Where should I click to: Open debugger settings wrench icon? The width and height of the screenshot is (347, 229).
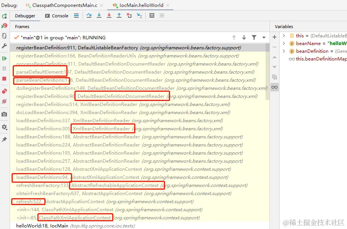4,46
